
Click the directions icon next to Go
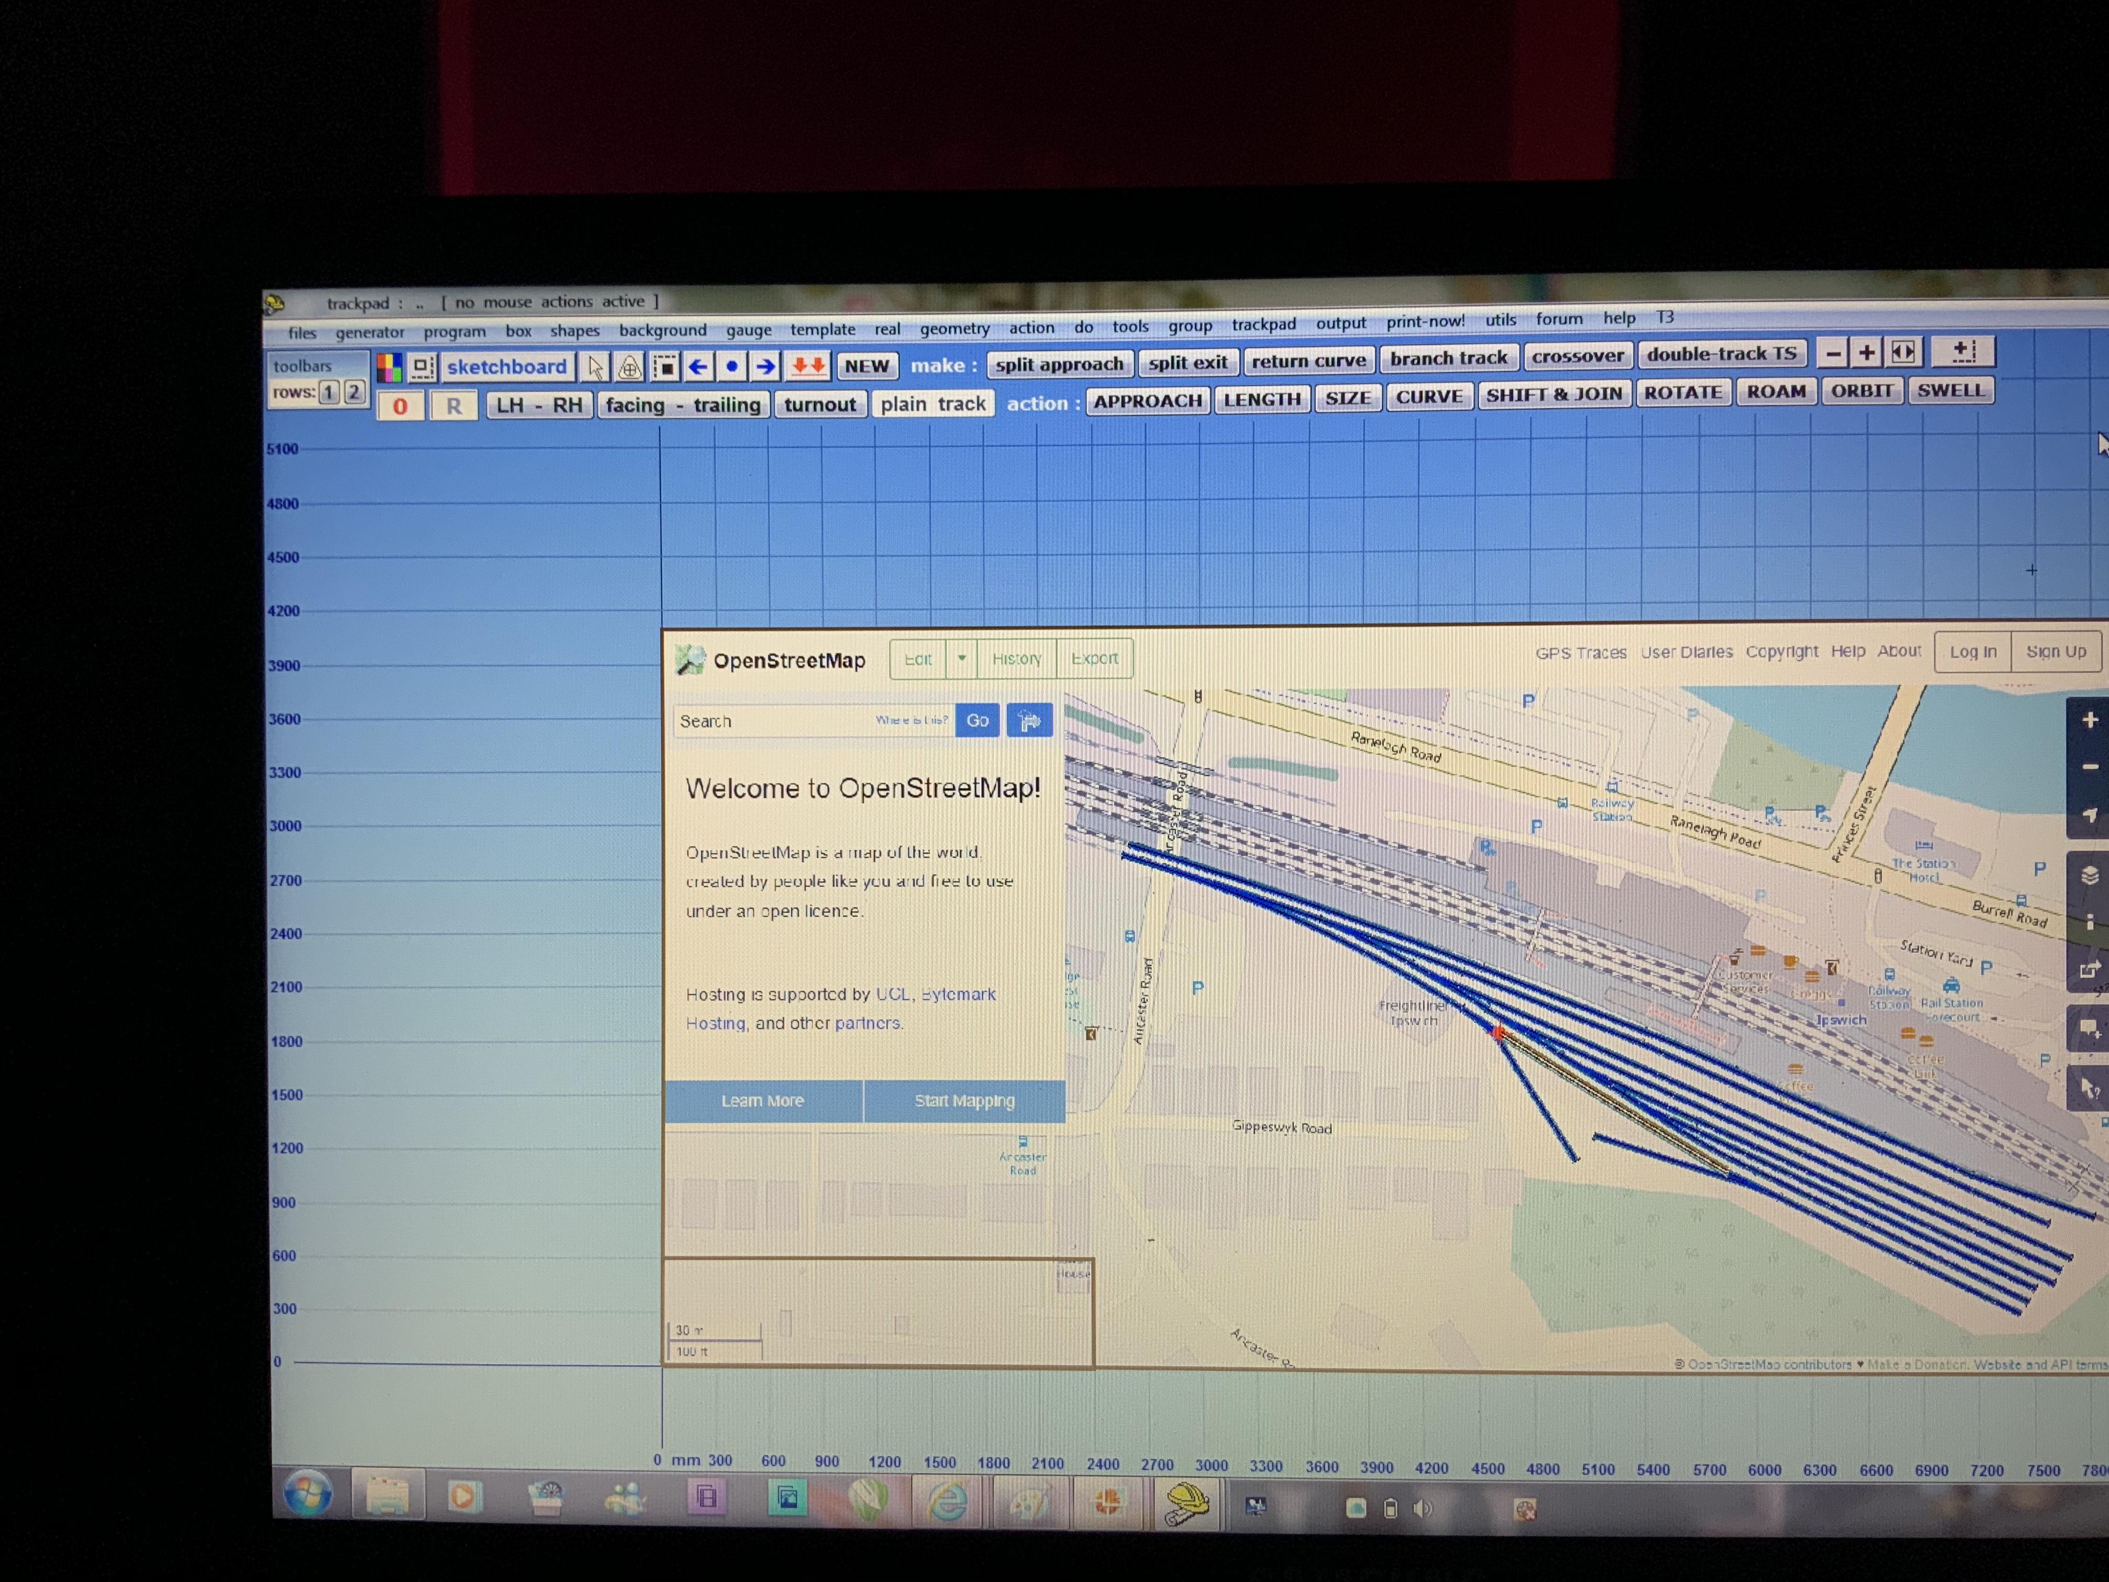tap(1030, 720)
